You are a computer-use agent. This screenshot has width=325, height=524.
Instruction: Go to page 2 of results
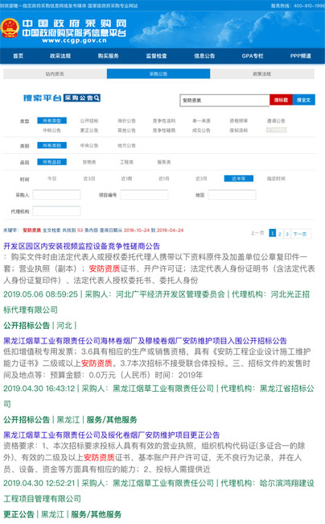(280, 234)
